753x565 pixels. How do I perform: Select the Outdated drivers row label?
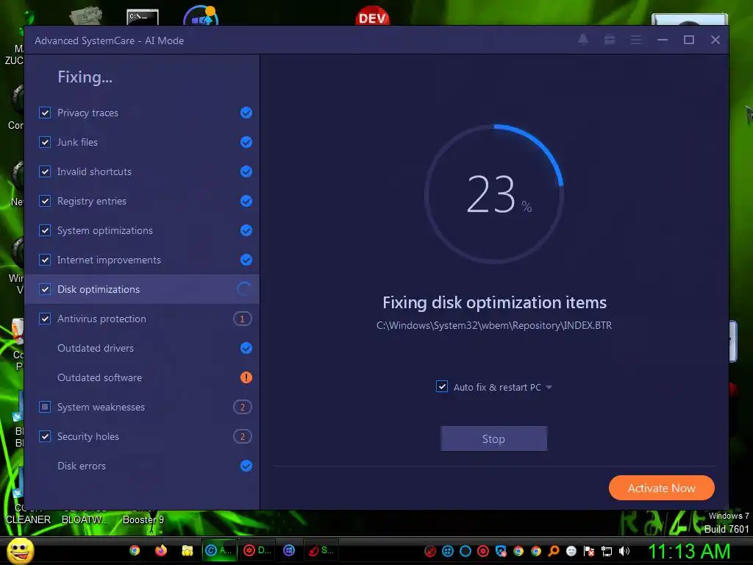tap(96, 348)
